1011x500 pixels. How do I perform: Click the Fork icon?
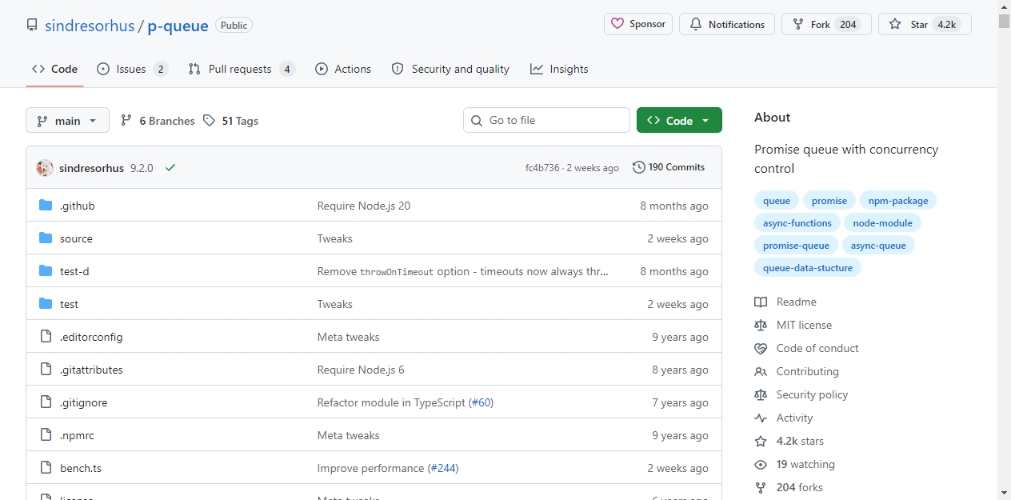click(x=798, y=24)
